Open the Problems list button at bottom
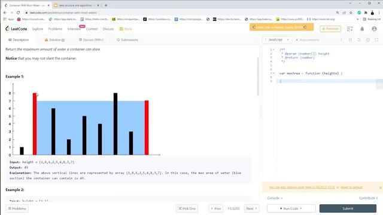This screenshot has width=383, height=215. 17,208
